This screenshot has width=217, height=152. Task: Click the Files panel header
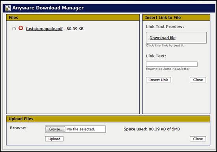tap(73, 18)
